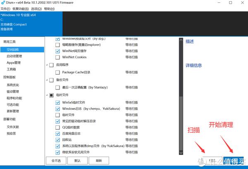Select the Package Cache目录 row label
Image resolution: width=248 pixels, height=169 pixels.
coord(76,72)
